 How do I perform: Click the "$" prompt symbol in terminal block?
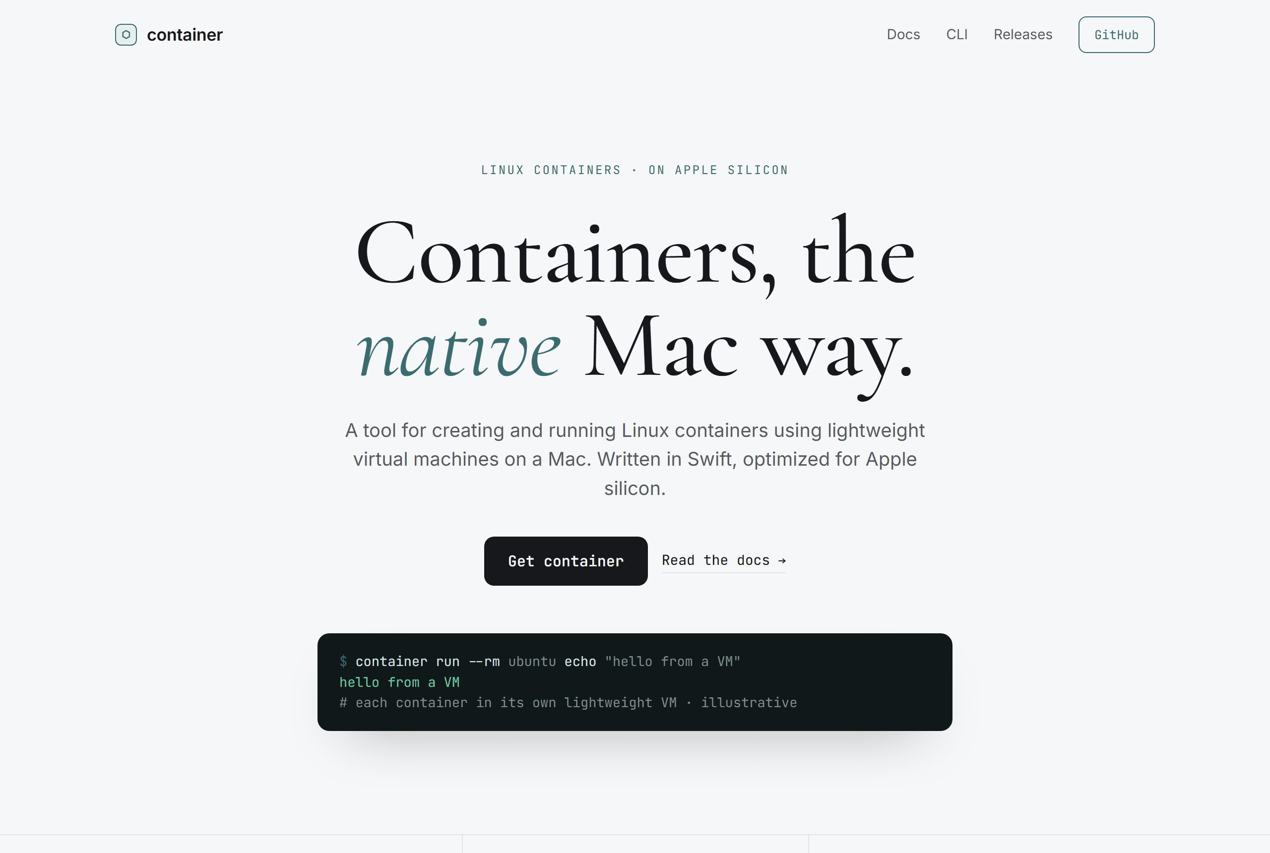[x=343, y=662]
